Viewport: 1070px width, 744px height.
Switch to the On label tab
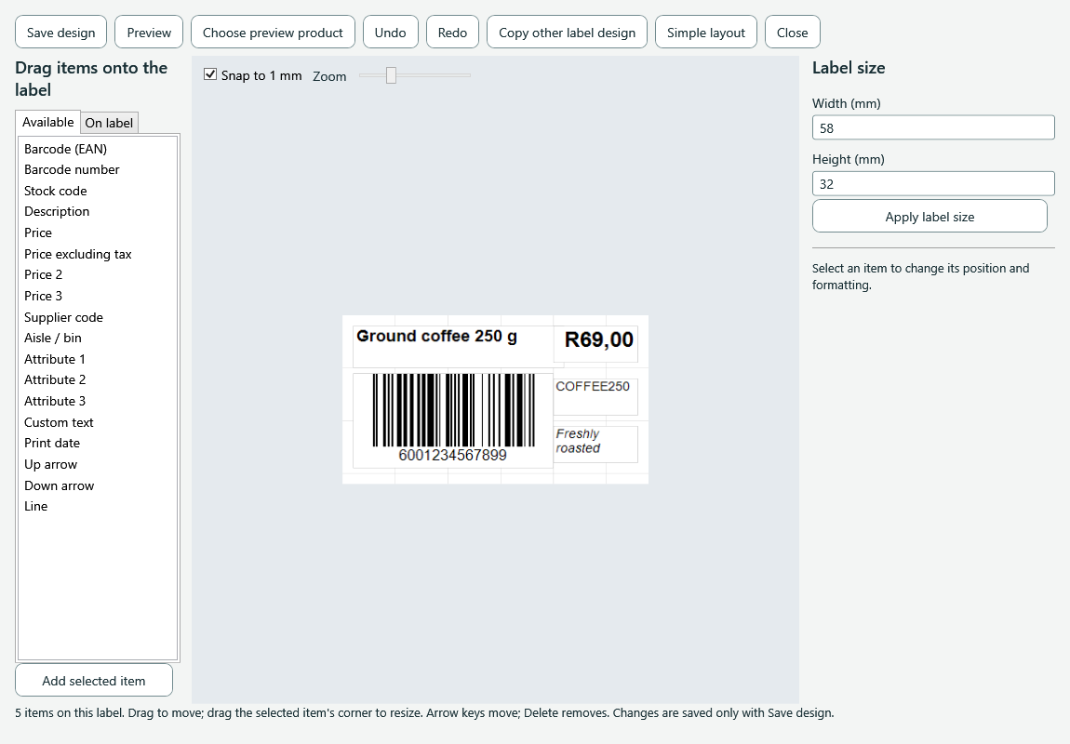coord(109,123)
